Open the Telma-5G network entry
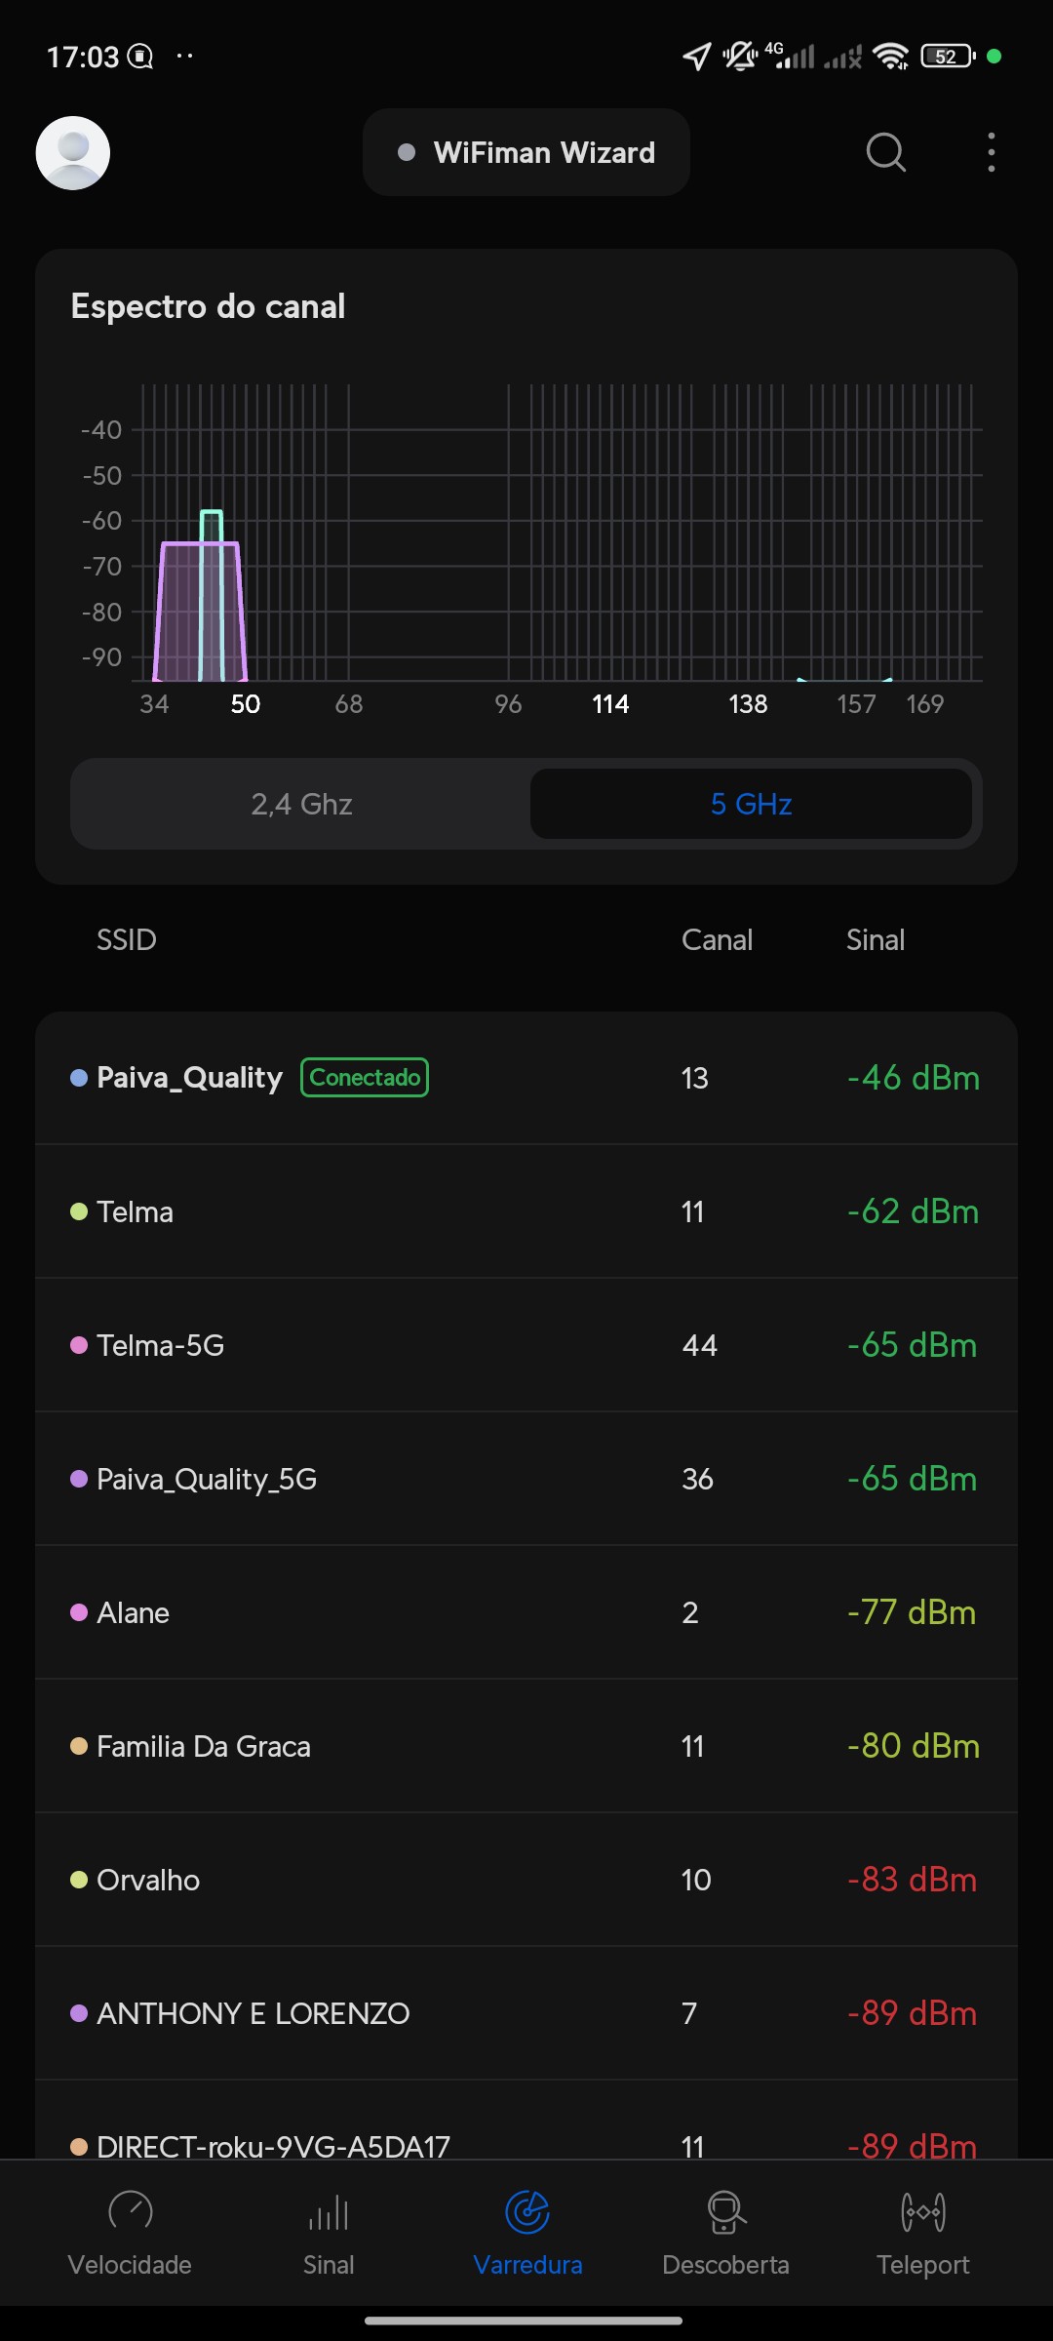The image size is (1053, 2341). [x=526, y=1345]
